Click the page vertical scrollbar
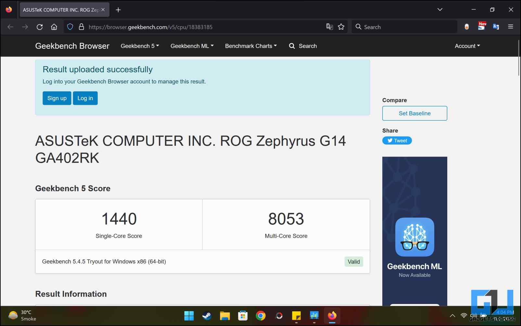This screenshot has width=521, height=326. pos(518,58)
